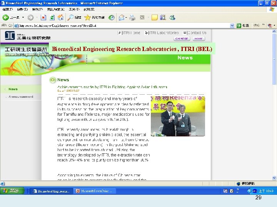Open the 編輯 (Edit) menu

[x=22, y=9]
